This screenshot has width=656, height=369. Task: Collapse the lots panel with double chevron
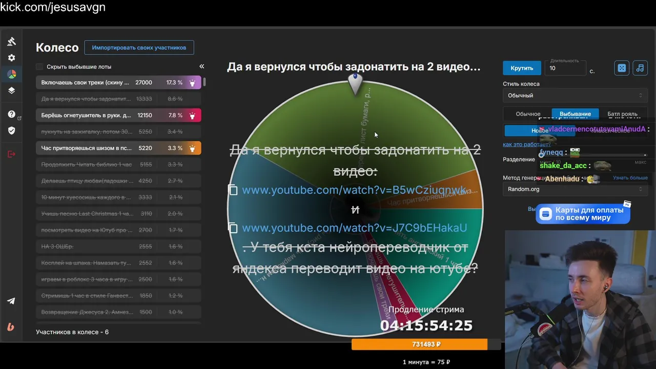click(x=201, y=67)
